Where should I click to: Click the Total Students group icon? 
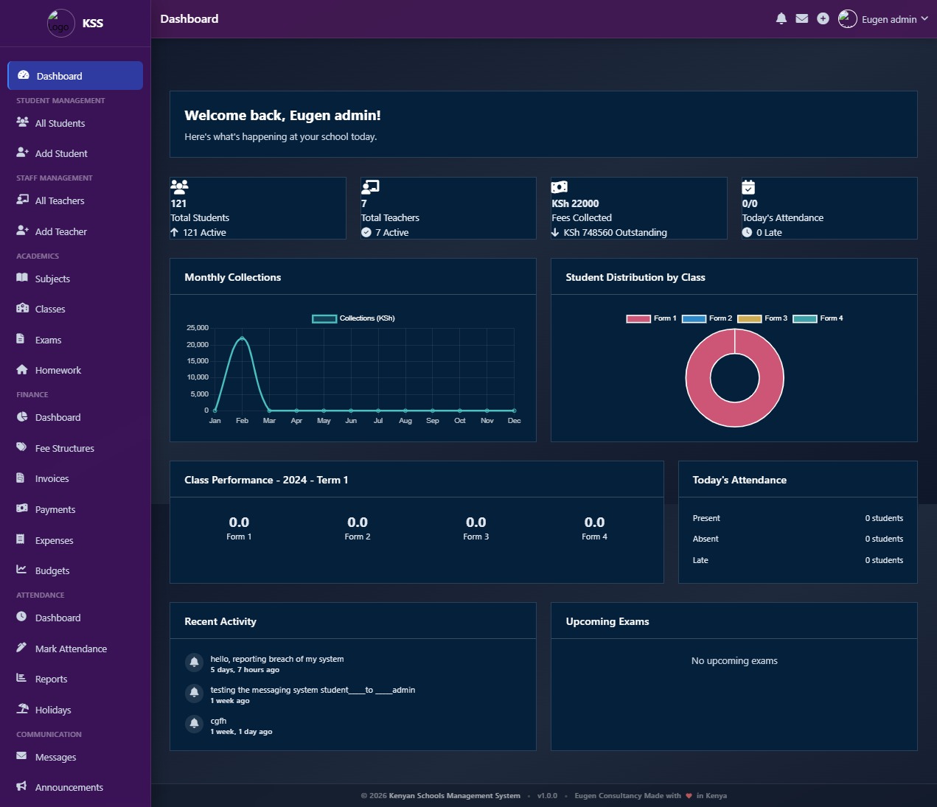pos(179,186)
